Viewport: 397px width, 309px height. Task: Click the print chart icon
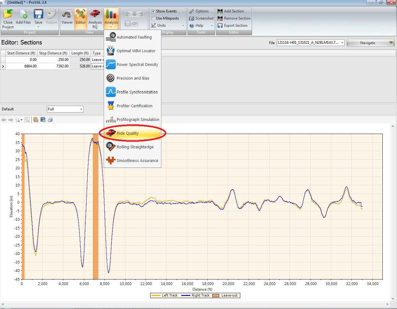[50, 120]
